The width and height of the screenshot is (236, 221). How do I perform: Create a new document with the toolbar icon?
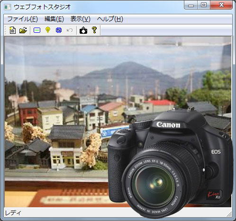(12, 30)
